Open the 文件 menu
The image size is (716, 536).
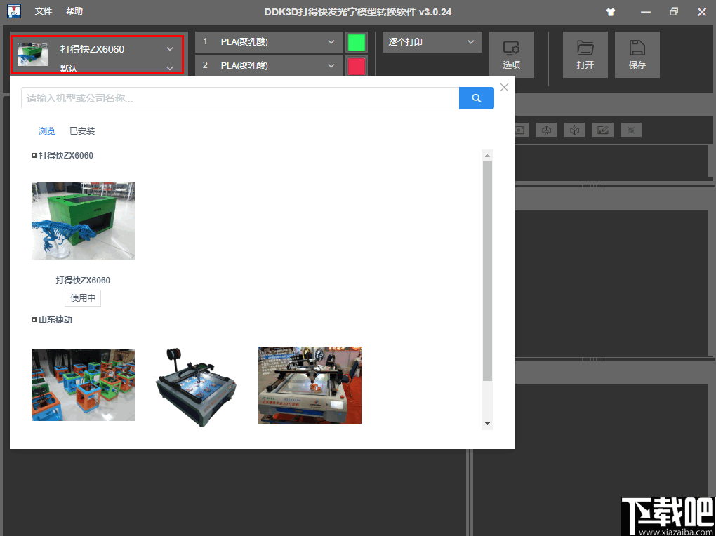point(43,11)
